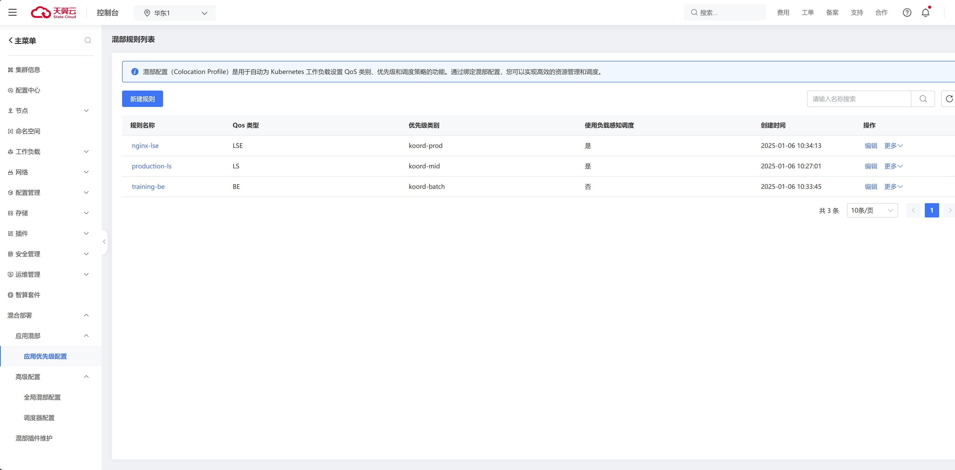
Task: Open the help question mark icon
Action: pyautogui.click(x=907, y=13)
